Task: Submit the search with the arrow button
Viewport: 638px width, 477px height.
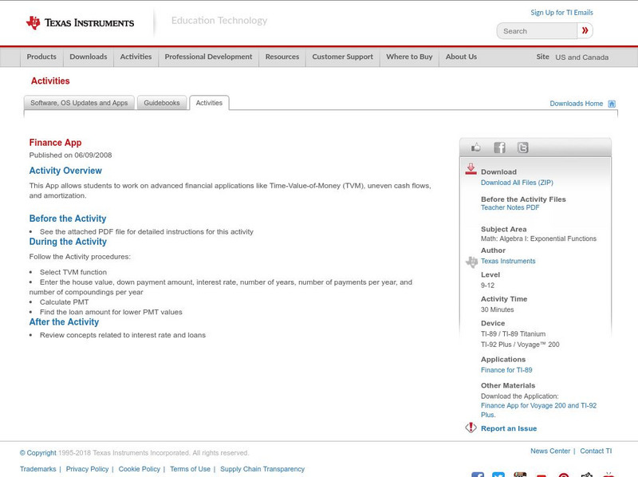Action: coord(584,30)
